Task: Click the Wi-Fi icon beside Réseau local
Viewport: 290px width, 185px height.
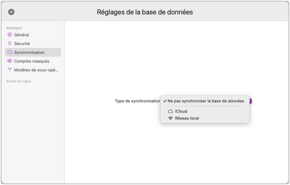Action: pyautogui.click(x=170, y=118)
